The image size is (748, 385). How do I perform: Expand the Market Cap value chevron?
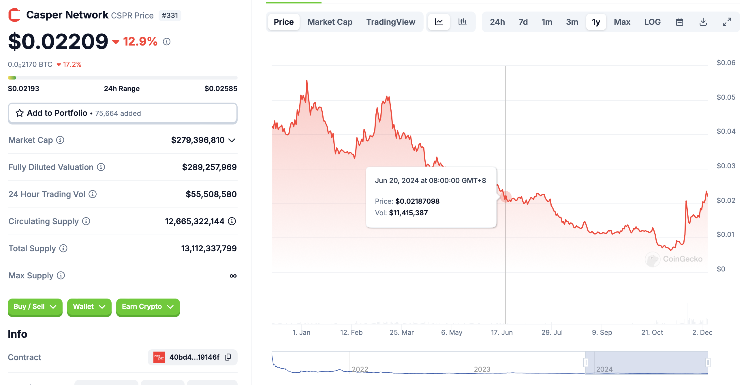pos(232,140)
